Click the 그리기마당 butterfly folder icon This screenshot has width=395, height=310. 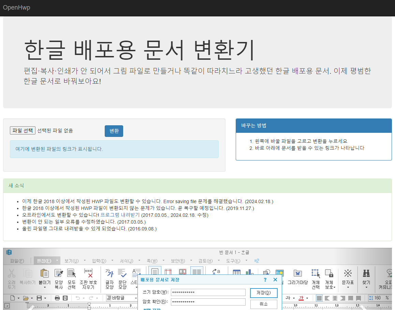298,273
